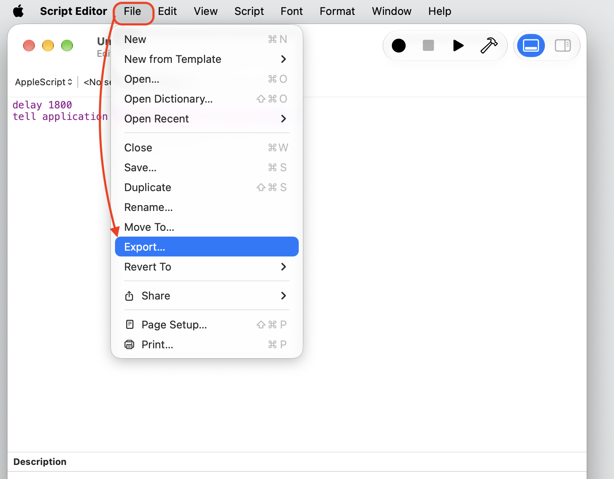
Task: Run the script with play button
Action: [458, 46]
